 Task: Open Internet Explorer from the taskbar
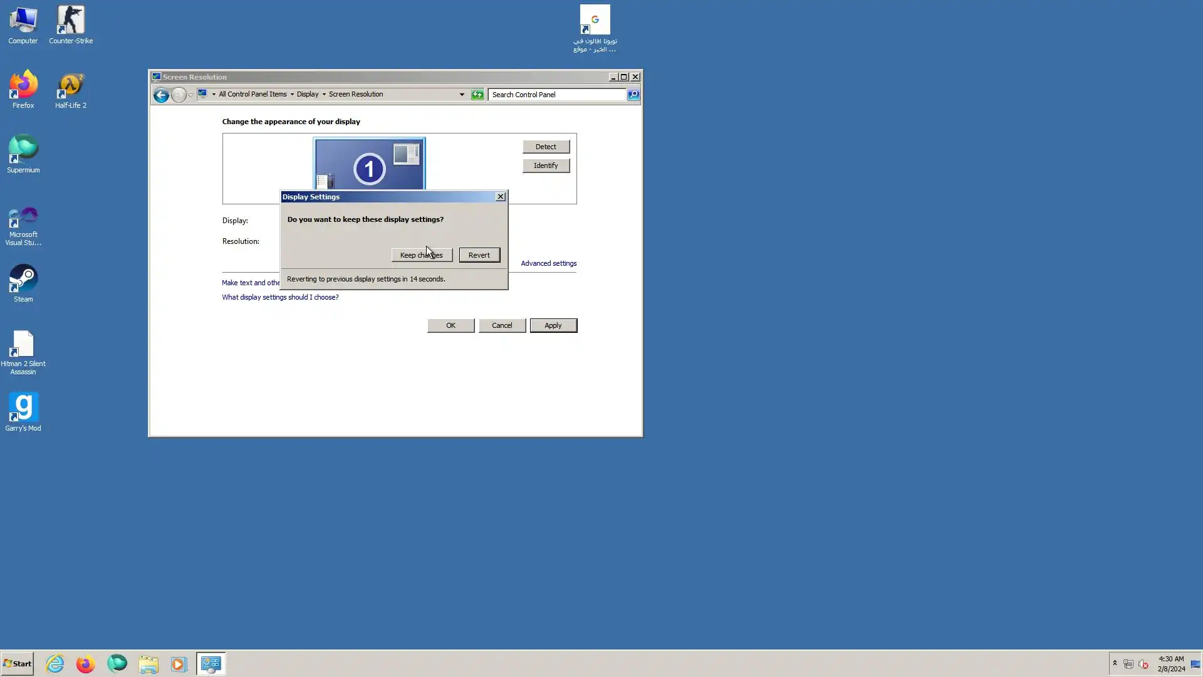[55, 664]
